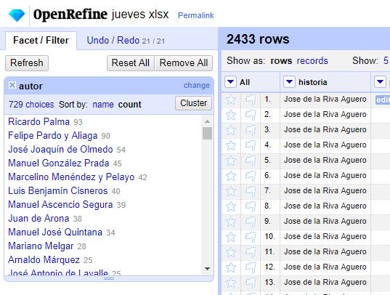The width and height of the screenshot is (390, 295).
Task: Show data as rows
Action: [281, 60]
